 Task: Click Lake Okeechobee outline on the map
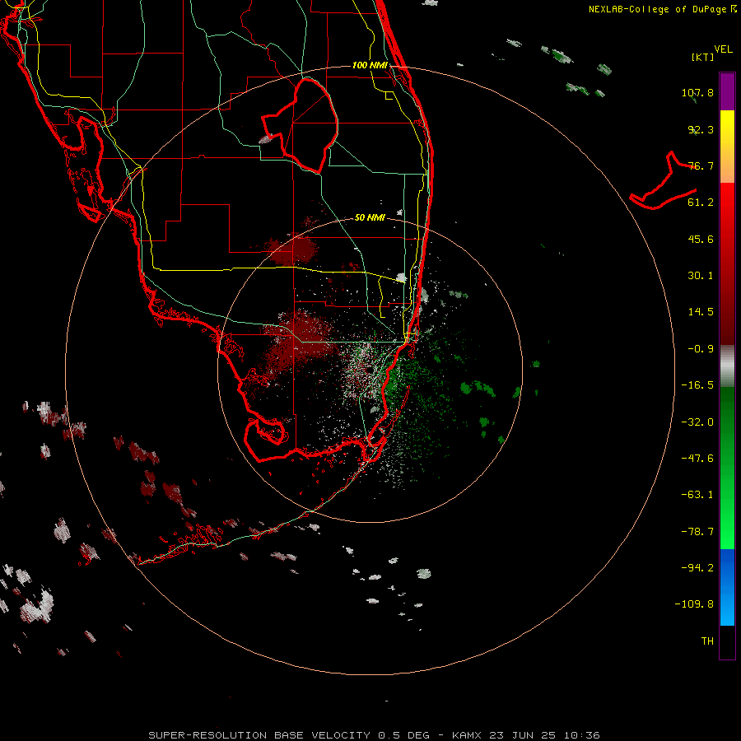300,126
